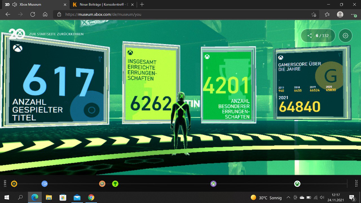
Task: Mute the Xbox Museum tab audio
Action: [x=15, y=5]
